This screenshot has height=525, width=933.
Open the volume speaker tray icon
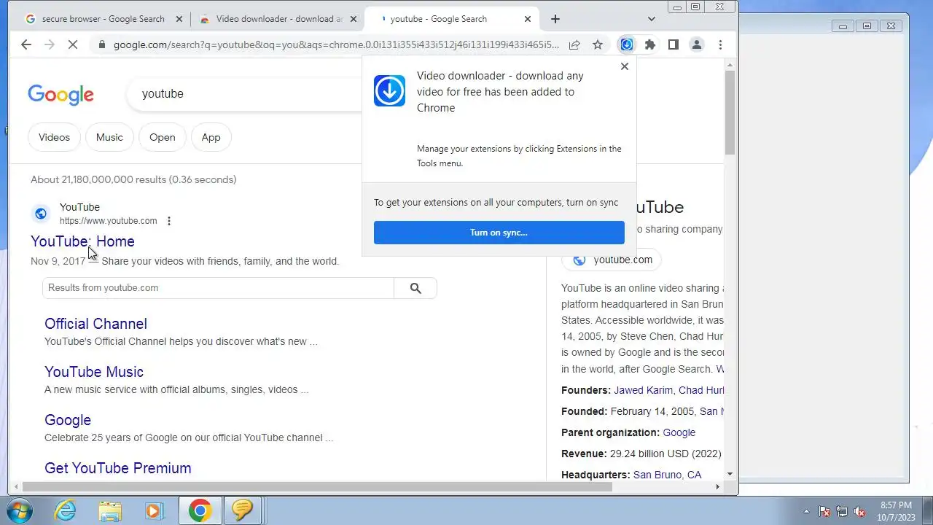point(859,511)
